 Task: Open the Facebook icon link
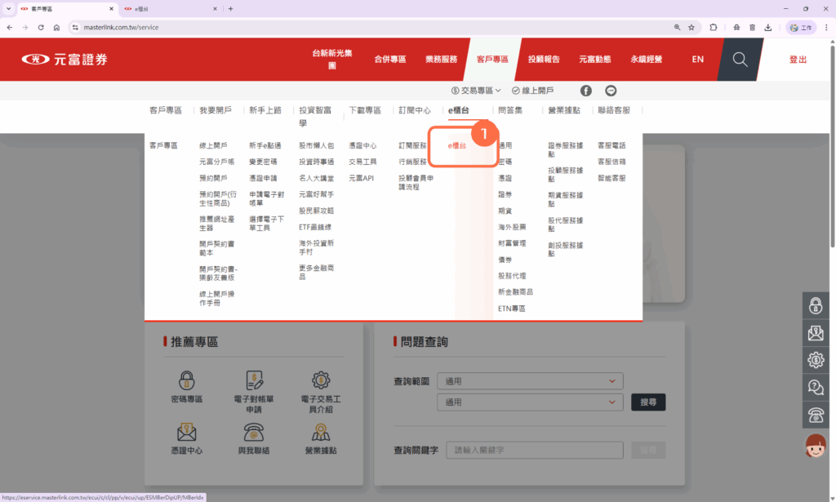pos(585,91)
